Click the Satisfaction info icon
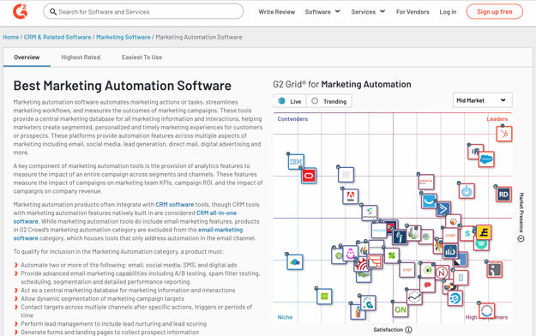 click(408, 330)
